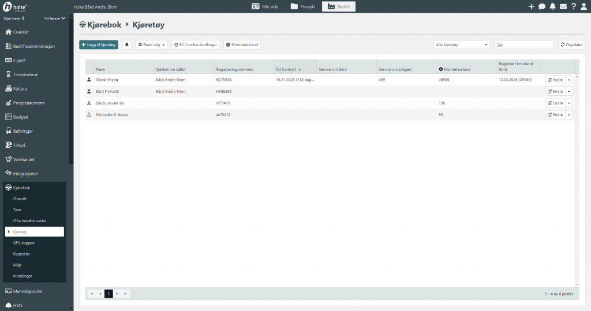The height and width of the screenshot is (311, 591).
Task: Open the chat bubble icon in header
Action: pyautogui.click(x=542, y=6)
